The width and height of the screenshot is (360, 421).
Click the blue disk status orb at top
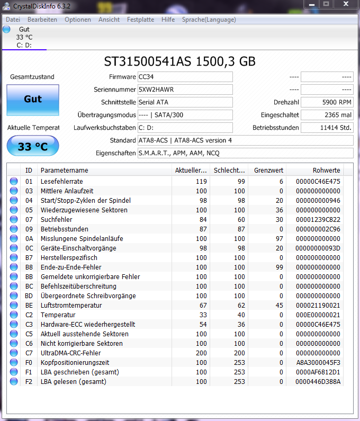pos(6,29)
